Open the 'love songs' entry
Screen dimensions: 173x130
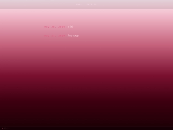click(73, 36)
